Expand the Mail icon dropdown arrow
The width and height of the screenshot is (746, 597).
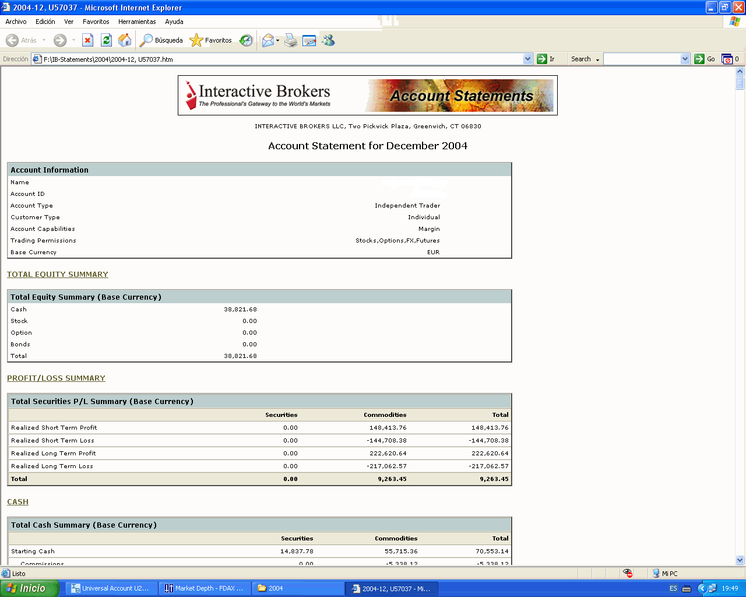(277, 40)
